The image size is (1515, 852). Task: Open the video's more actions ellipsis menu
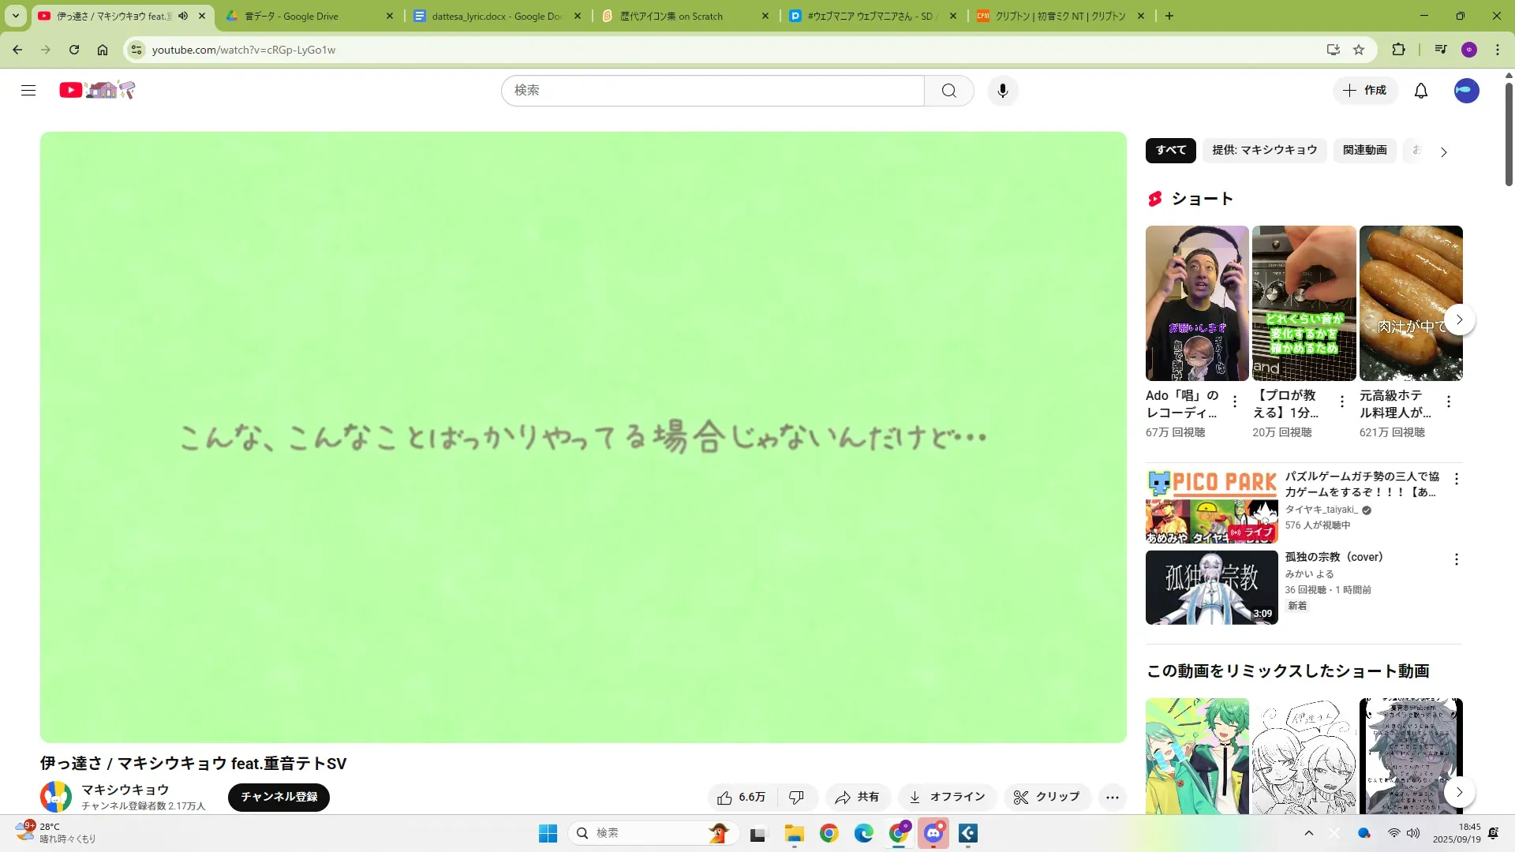[1112, 797]
